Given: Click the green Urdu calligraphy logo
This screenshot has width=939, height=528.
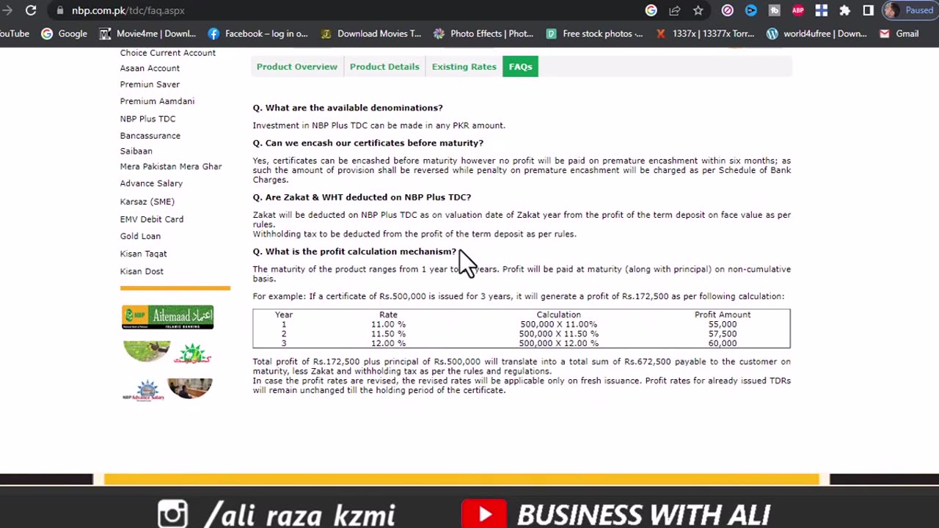Looking at the screenshot, I should click(x=193, y=354).
